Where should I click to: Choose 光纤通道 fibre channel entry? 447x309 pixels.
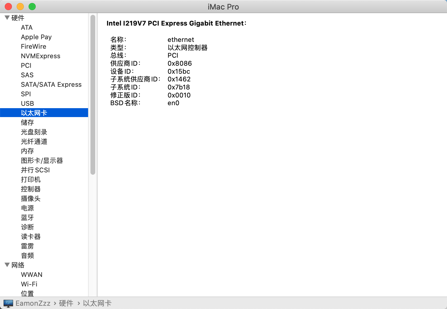34,141
